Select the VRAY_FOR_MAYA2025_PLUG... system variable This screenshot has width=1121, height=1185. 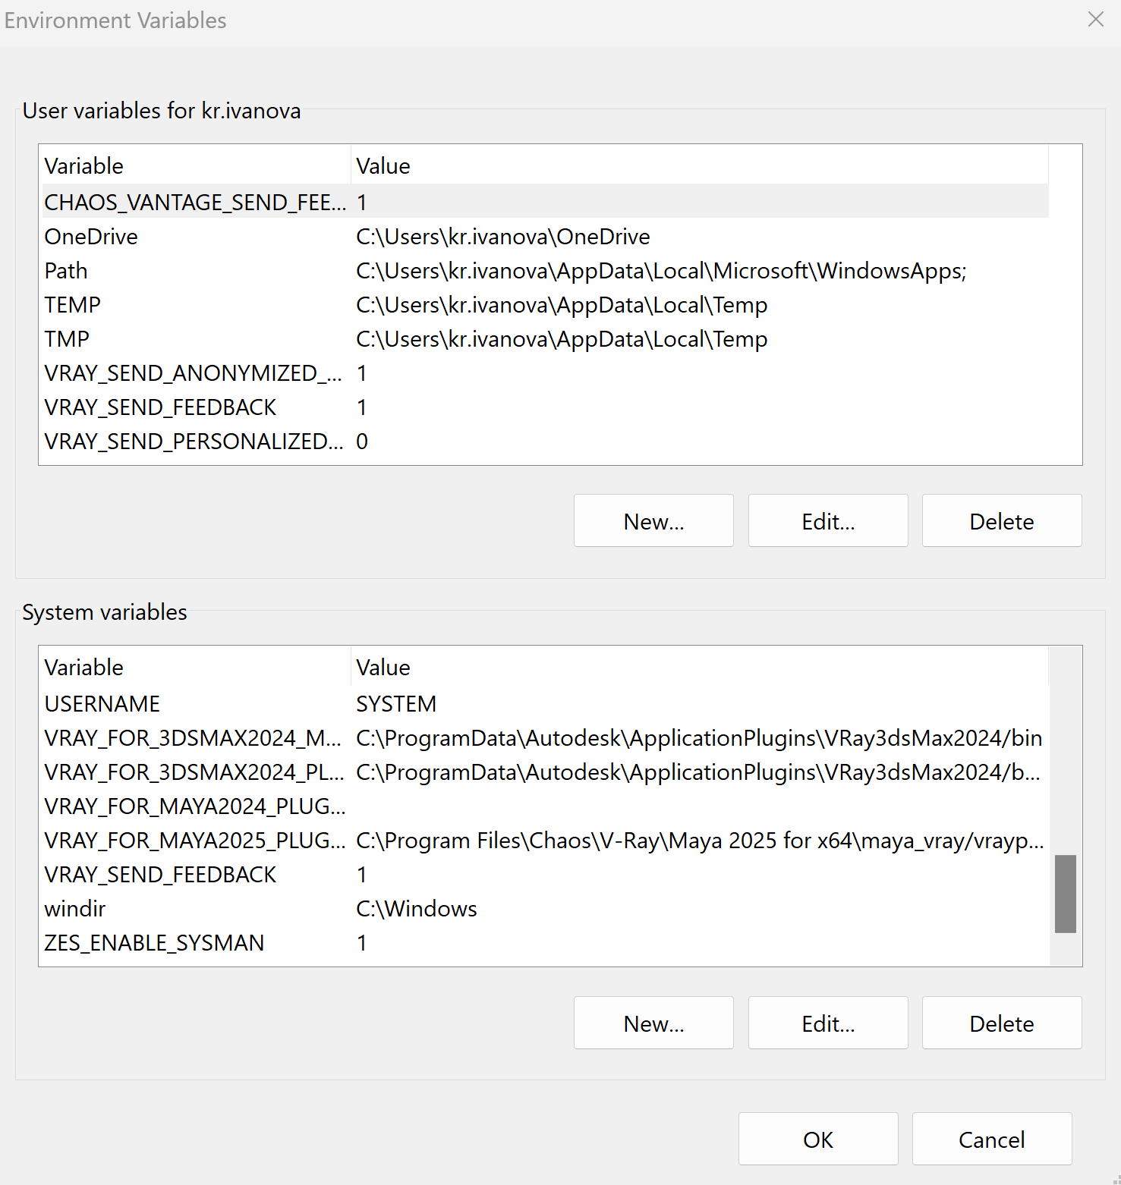[545, 840]
